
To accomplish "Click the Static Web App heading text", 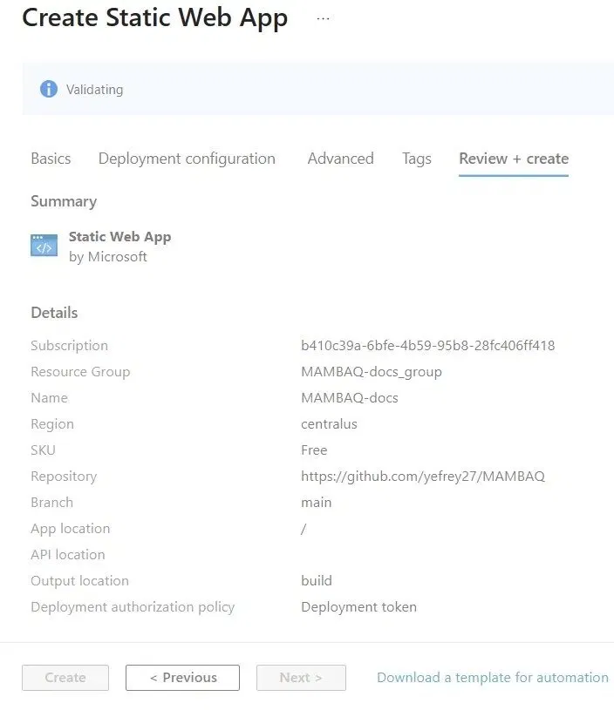I will click(119, 236).
